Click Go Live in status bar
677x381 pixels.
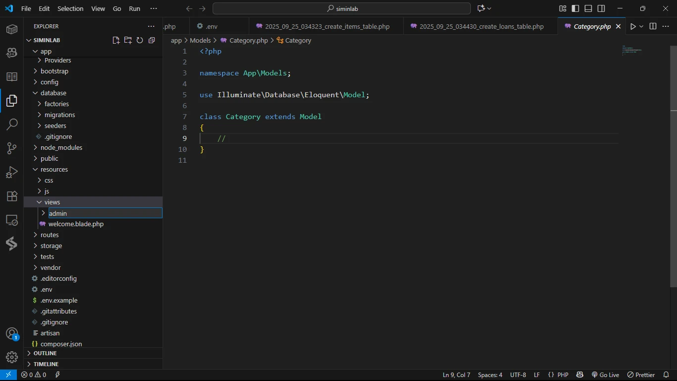[605, 375]
